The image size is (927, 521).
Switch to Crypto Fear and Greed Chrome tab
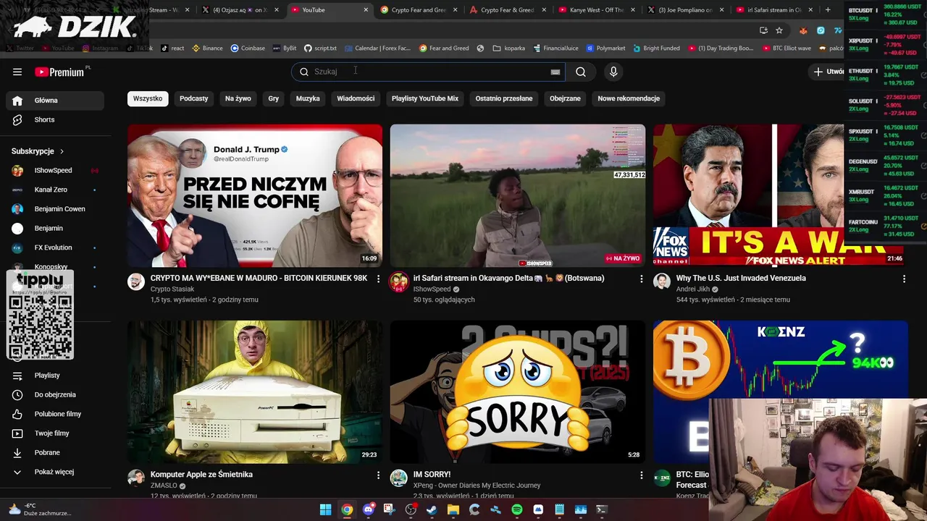[418, 10]
